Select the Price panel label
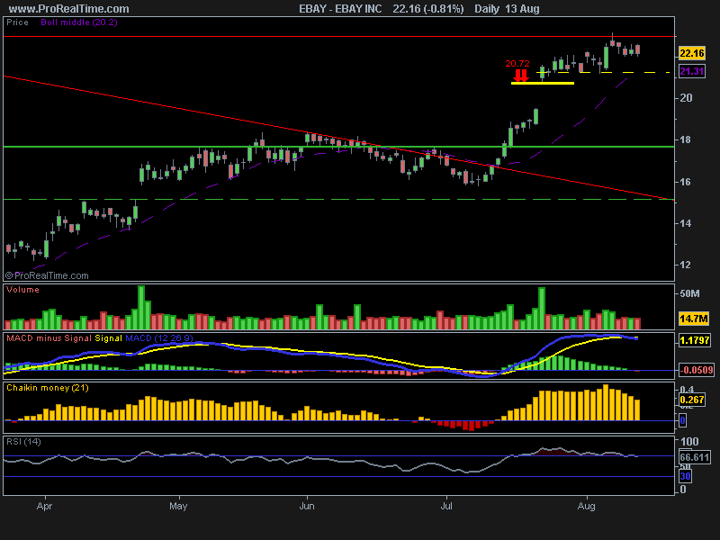Viewport: 720px width, 540px height. click(x=17, y=22)
